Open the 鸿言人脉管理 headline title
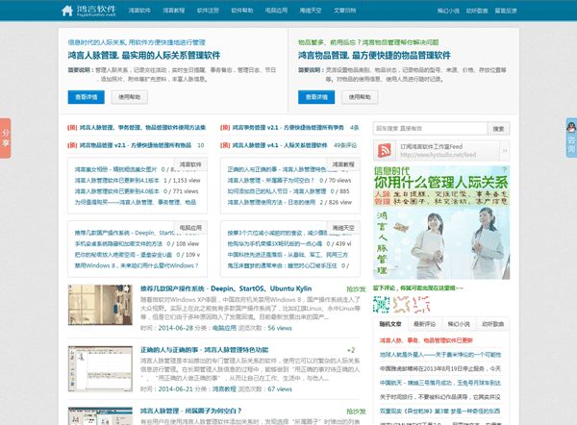The width and height of the screenshot is (577, 425). pyautogui.click(x=144, y=56)
